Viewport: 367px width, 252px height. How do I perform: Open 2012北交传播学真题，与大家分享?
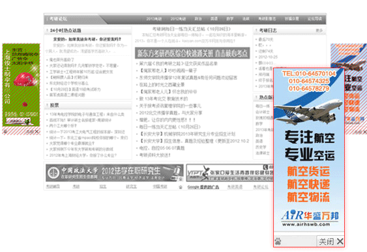tap(171, 113)
